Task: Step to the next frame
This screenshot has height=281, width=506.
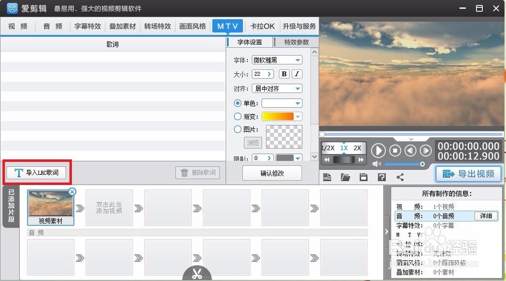Action: pyautogui.click(x=426, y=151)
